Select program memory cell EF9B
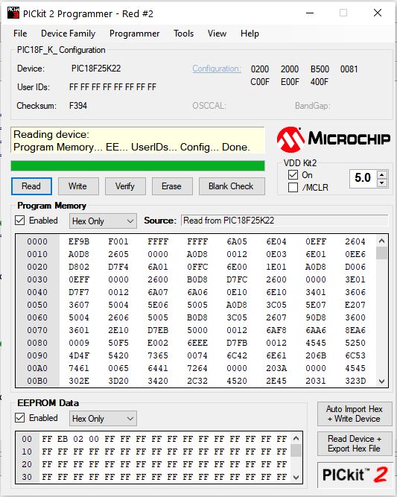This screenshot has width=397, height=497. point(79,241)
